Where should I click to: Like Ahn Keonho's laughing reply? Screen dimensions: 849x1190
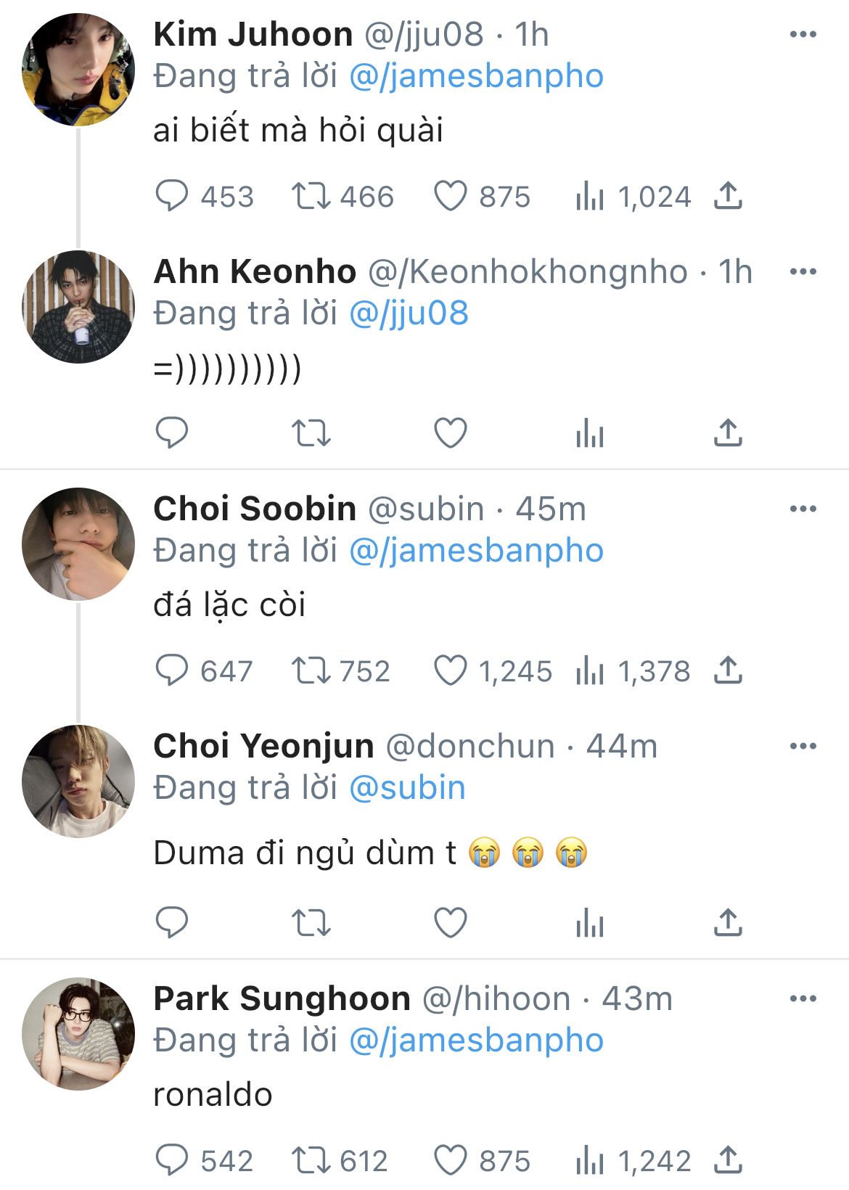[x=450, y=433]
